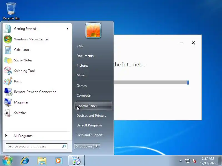Screen dimensions: 222x166
Task: Select the Remote Desktop Connection label
Action: (35, 92)
